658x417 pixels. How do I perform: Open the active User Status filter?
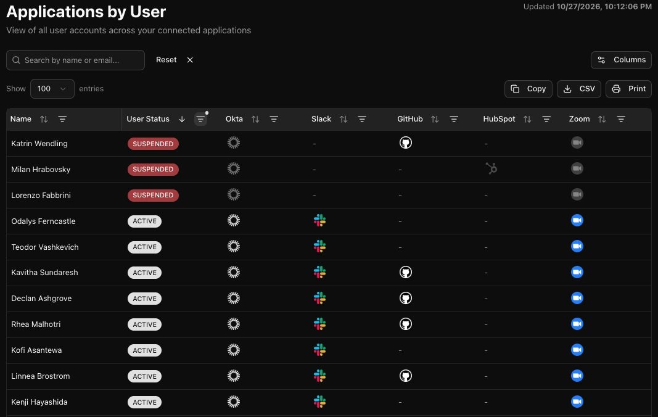pos(200,119)
